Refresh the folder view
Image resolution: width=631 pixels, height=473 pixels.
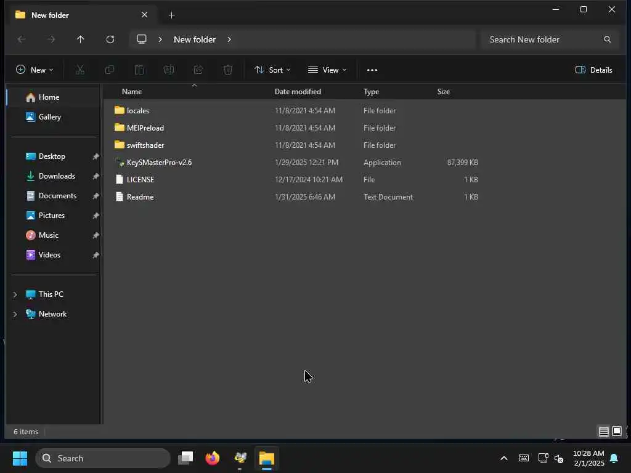pyautogui.click(x=110, y=39)
